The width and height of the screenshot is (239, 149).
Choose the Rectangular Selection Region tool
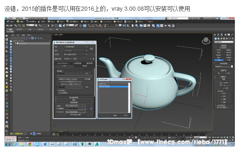coord(44,26)
